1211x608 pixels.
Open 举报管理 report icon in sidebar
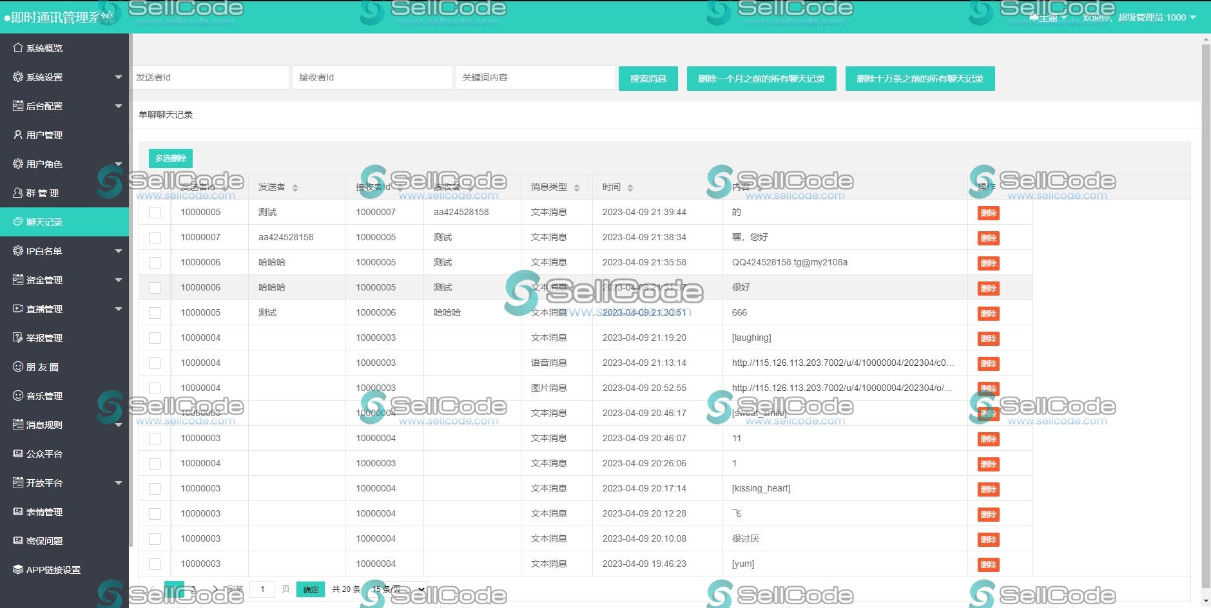(x=18, y=337)
